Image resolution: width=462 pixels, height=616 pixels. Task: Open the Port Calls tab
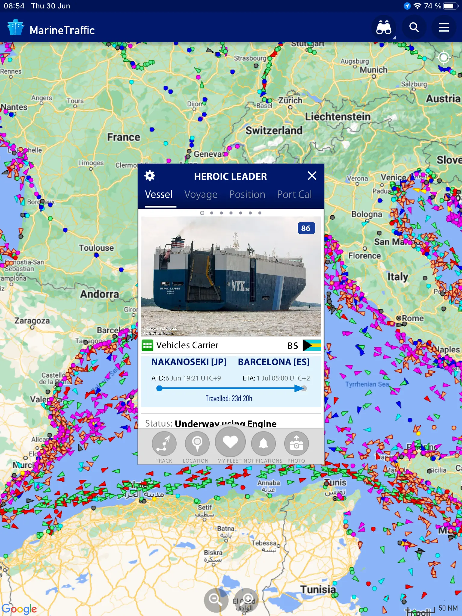(x=294, y=195)
